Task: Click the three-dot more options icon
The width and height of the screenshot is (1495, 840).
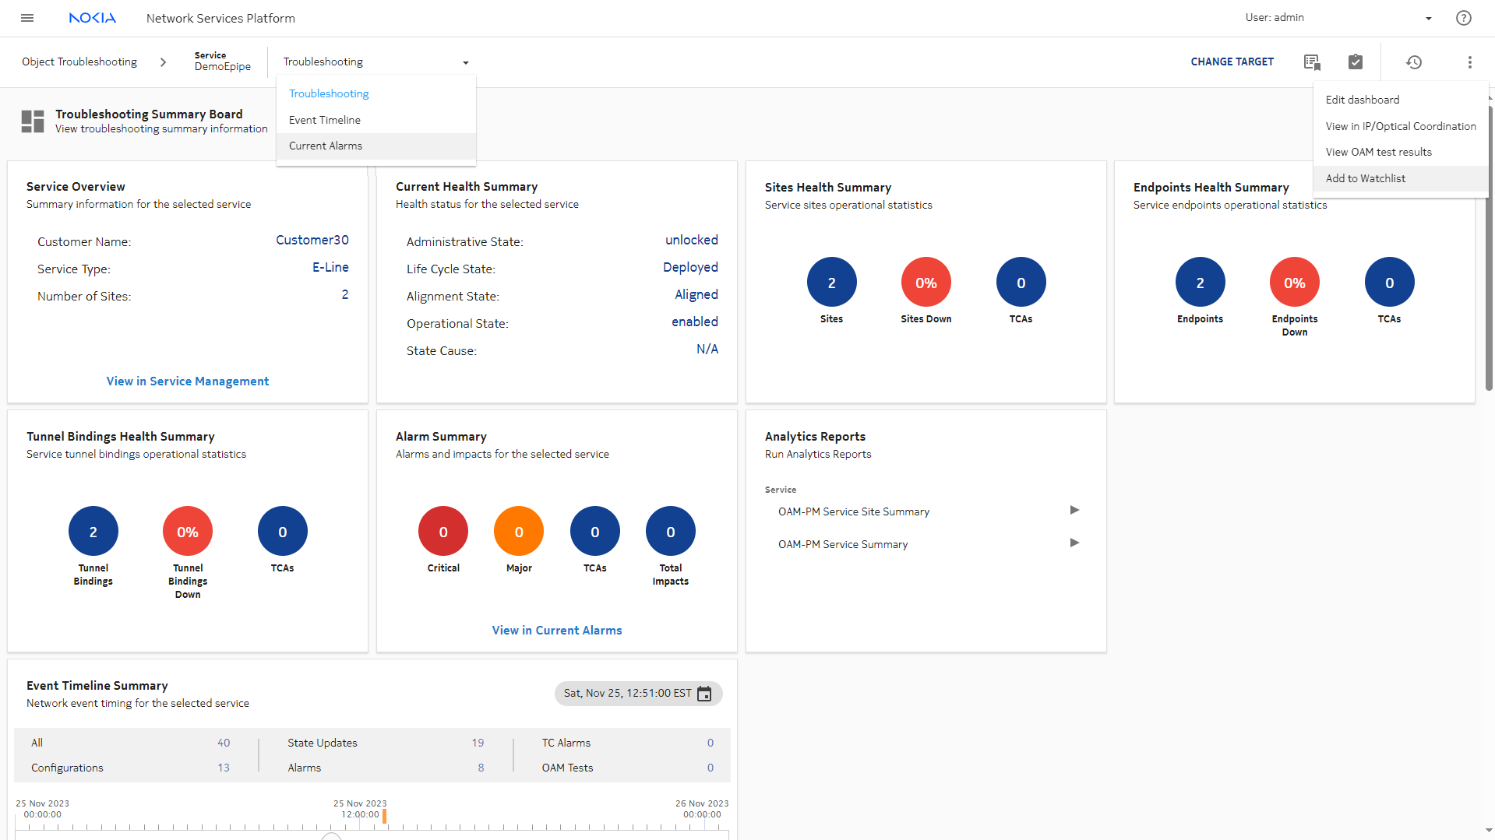Action: coord(1469,62)
